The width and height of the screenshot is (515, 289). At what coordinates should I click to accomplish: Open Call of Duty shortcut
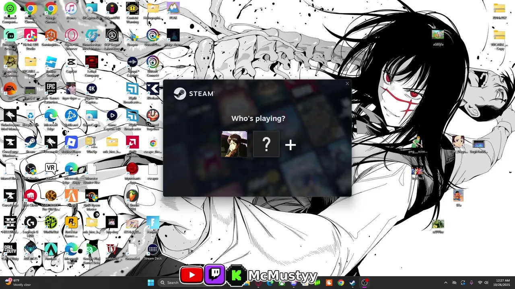[10, 252]
